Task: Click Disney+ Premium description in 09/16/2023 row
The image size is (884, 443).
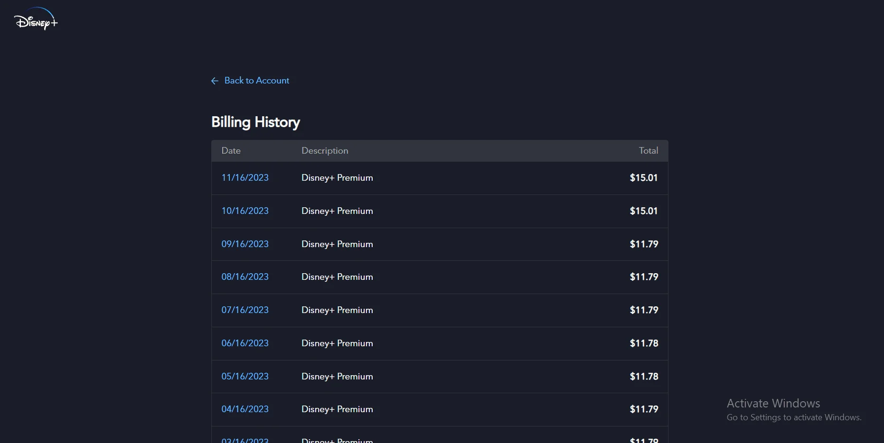Action: tap(337, 244)
